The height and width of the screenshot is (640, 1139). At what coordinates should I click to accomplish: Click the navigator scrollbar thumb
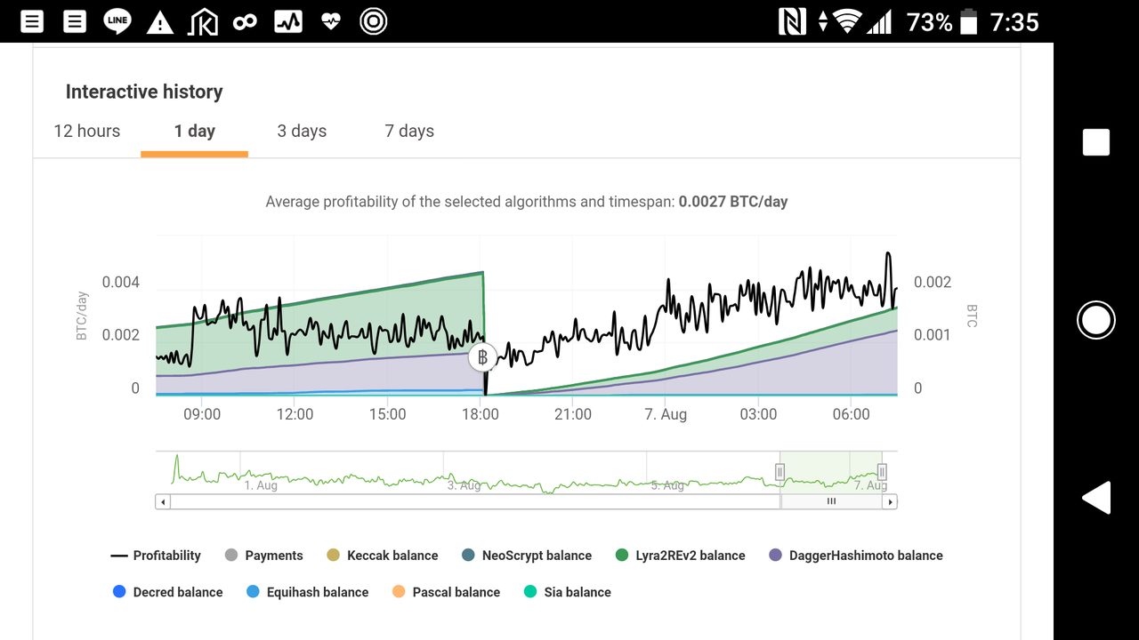pos(831,502)
